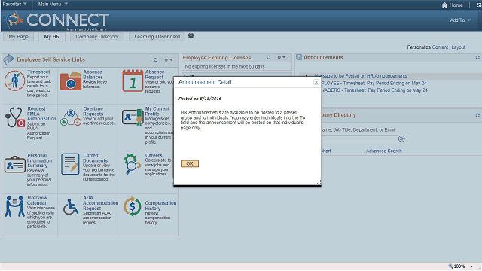Click the Announcements pagelet heading
482x271 pixels.
(x=323, y=57)
